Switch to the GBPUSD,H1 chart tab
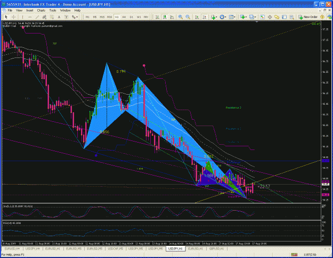The image size is (333, 258). point(216,248)
